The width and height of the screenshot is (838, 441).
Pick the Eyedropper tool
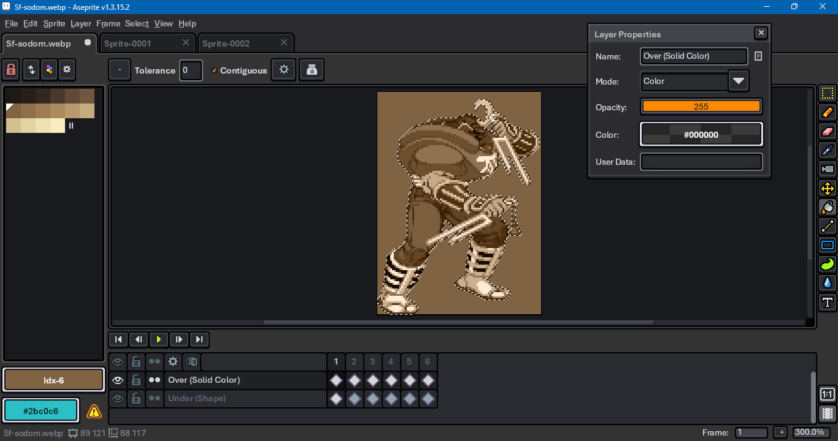click(827, 150)
